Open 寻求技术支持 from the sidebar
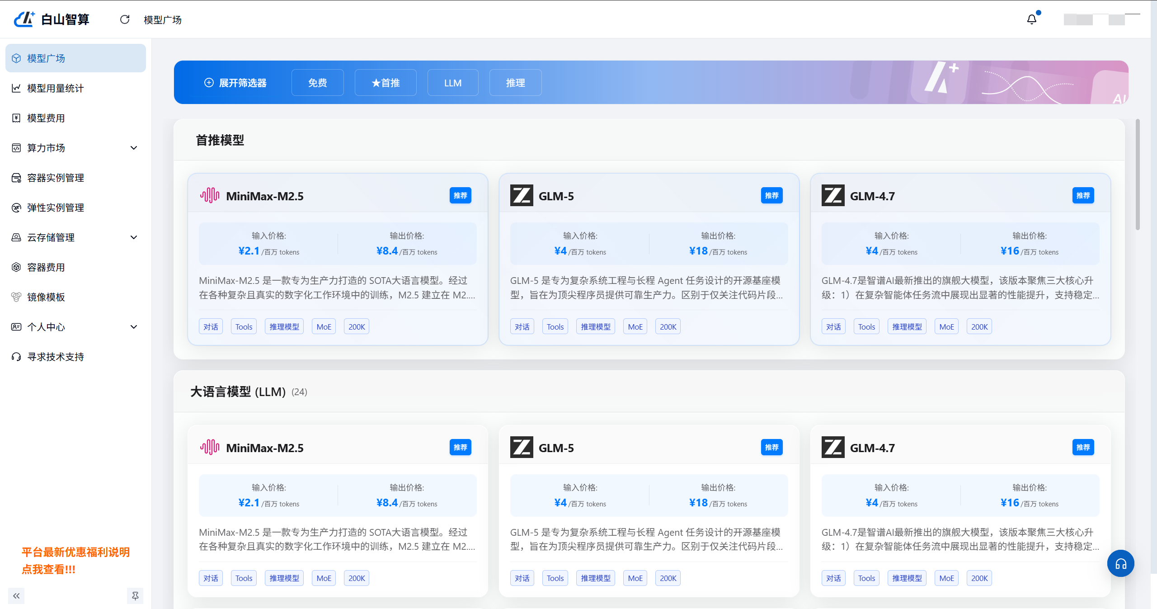Image resolution: width=1157 pixels, height=609 pixels. pos(75,357)
